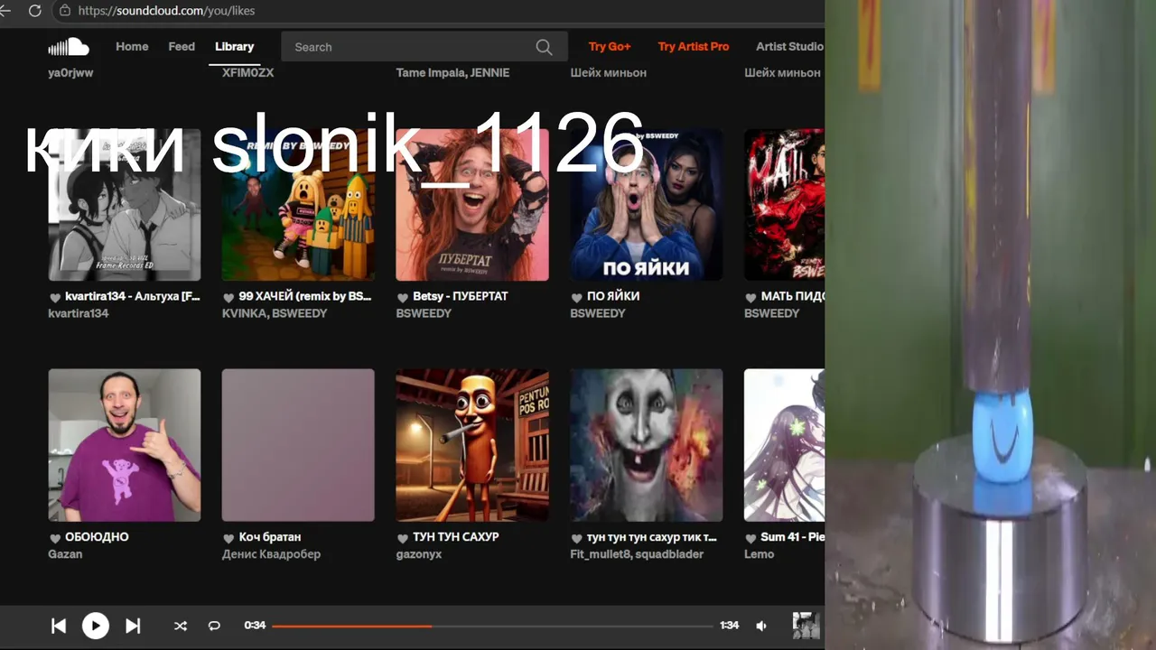Click the Try Go+ link
Viewport: 1156px width, 650px height.
(610, 47)
